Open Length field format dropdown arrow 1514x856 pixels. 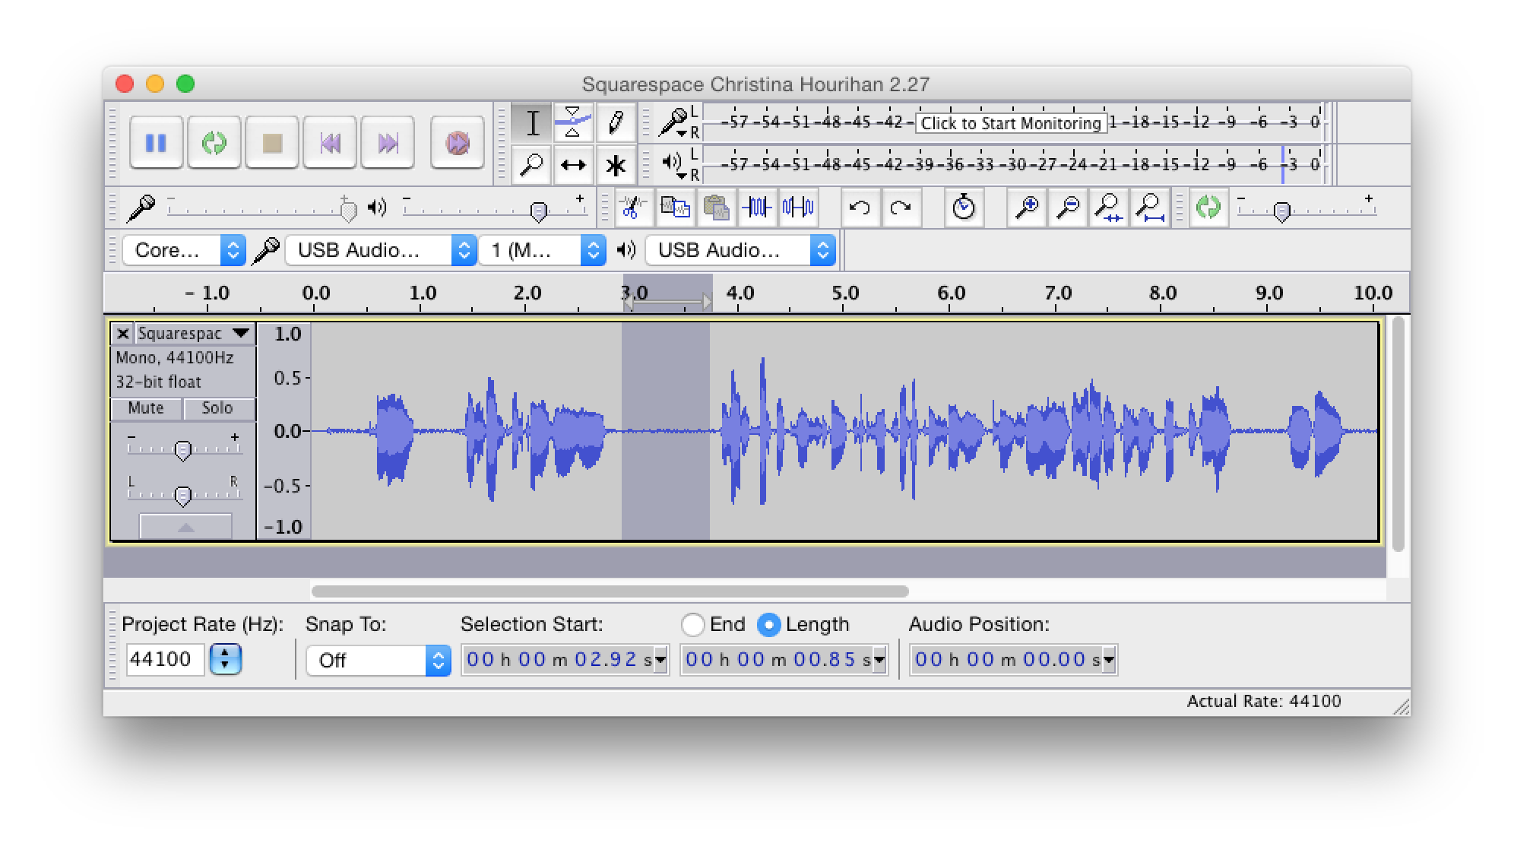[x=879, y=660]
